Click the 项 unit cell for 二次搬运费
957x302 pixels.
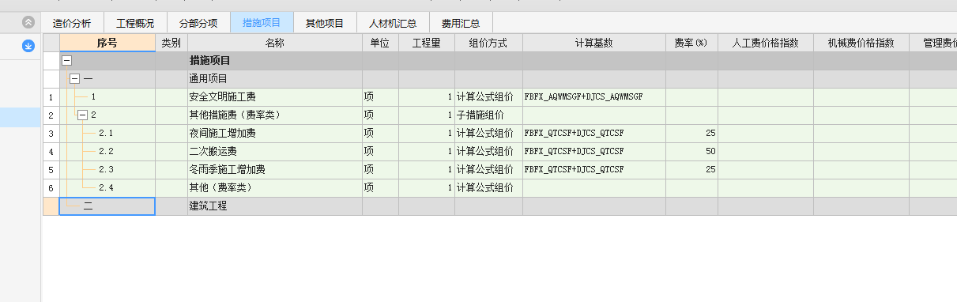(x=380, y=151)
